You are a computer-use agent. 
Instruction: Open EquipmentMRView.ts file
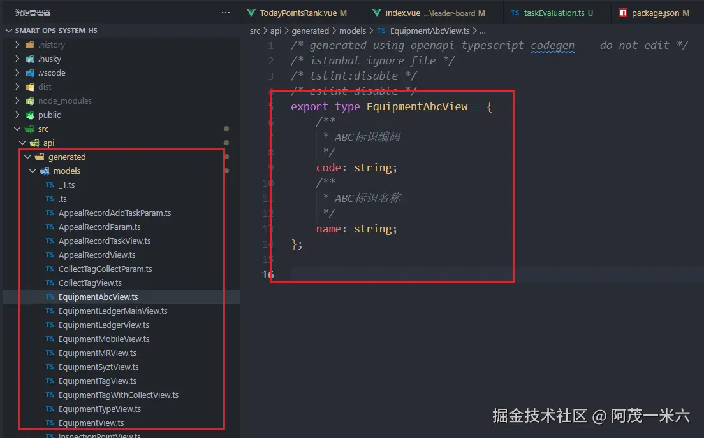click(x=98, y=353)
